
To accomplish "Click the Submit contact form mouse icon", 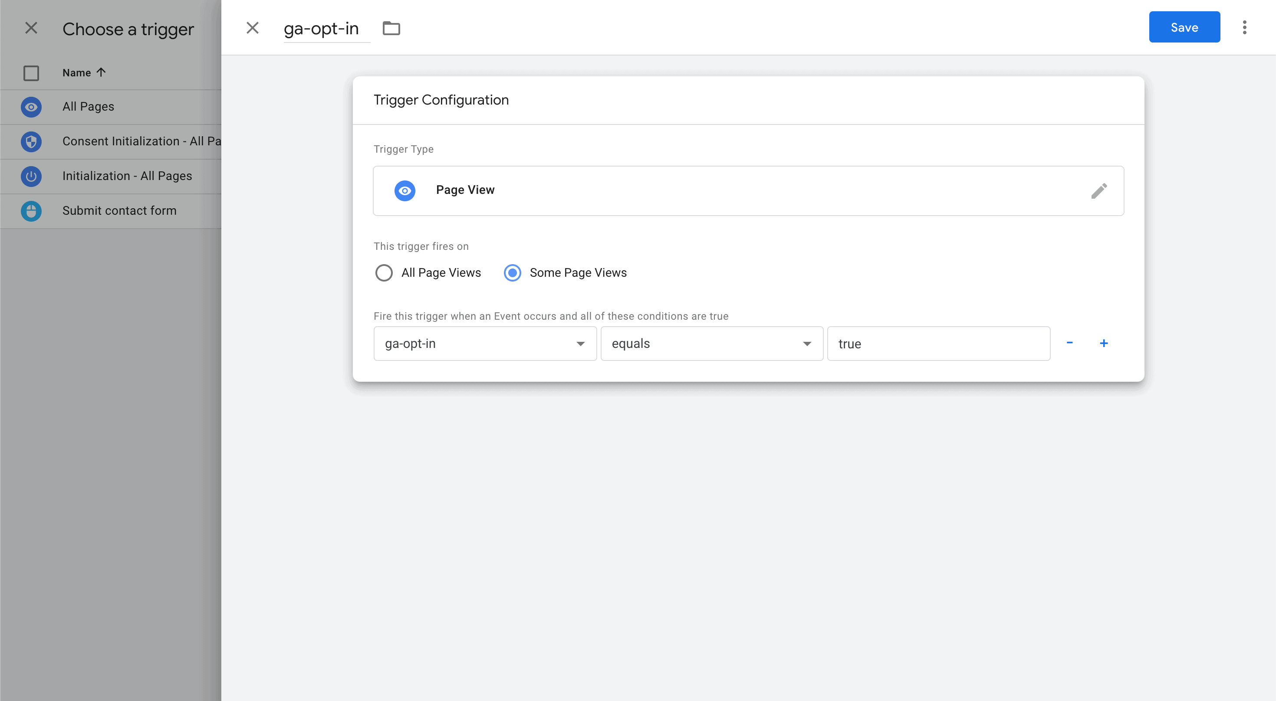I will coord(31,211).
